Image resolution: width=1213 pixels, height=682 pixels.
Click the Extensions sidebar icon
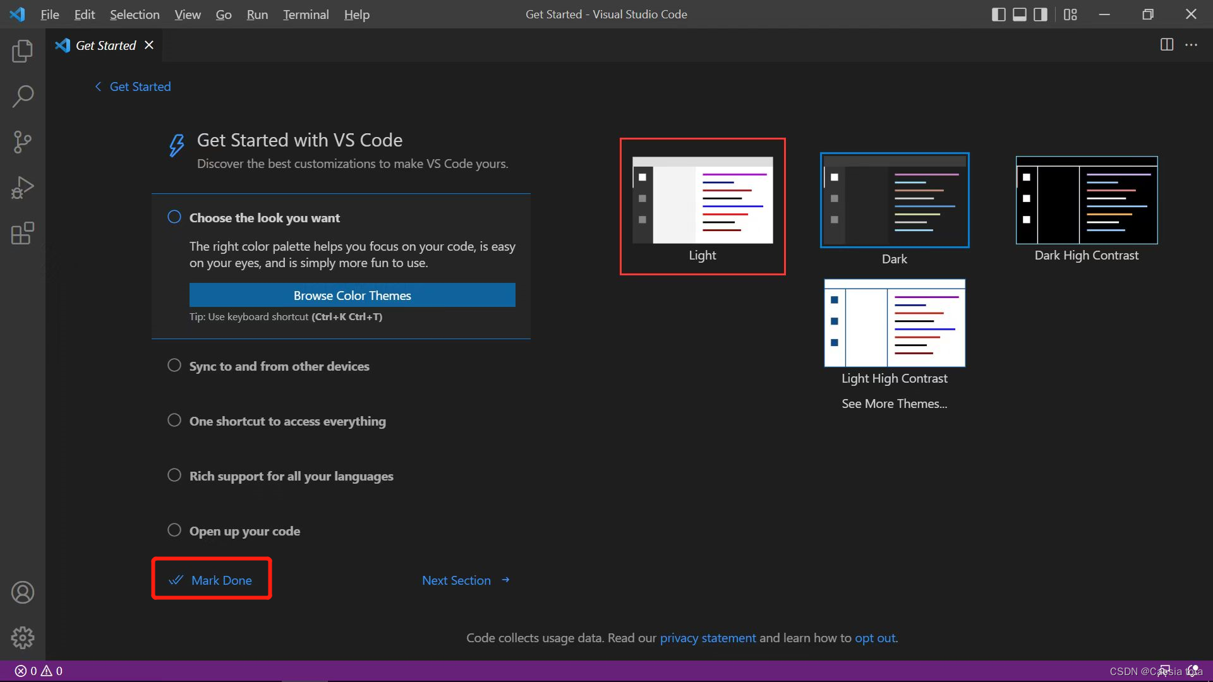point(23,233)
